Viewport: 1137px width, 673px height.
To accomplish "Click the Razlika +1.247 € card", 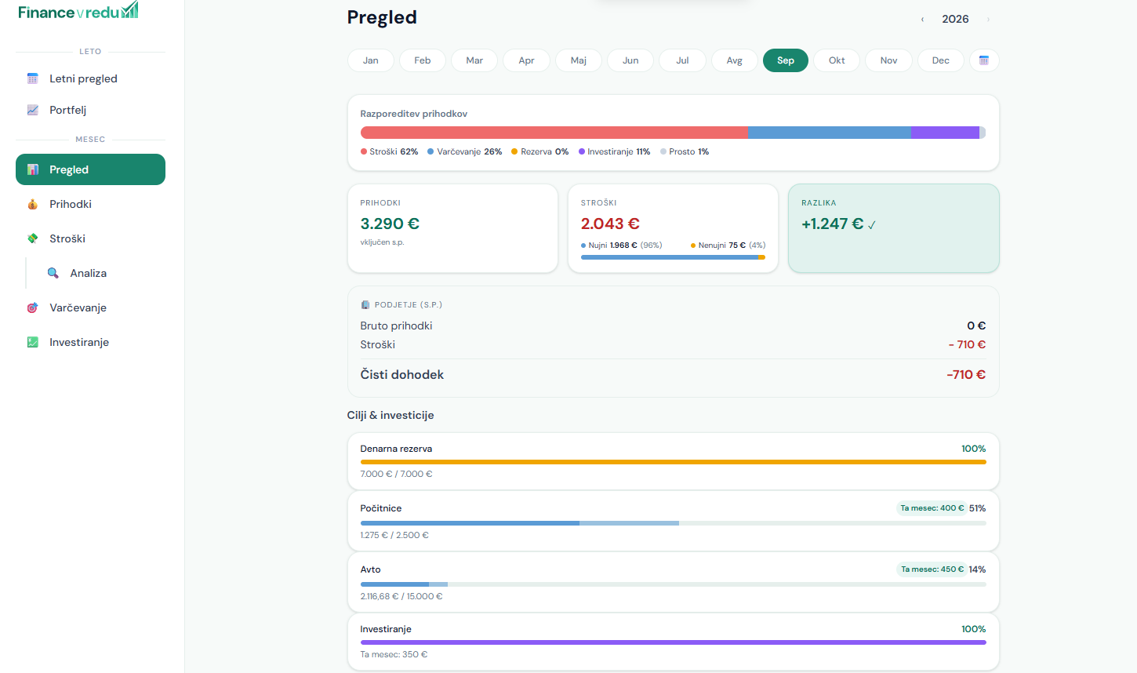I will click(x=894, y=228).
